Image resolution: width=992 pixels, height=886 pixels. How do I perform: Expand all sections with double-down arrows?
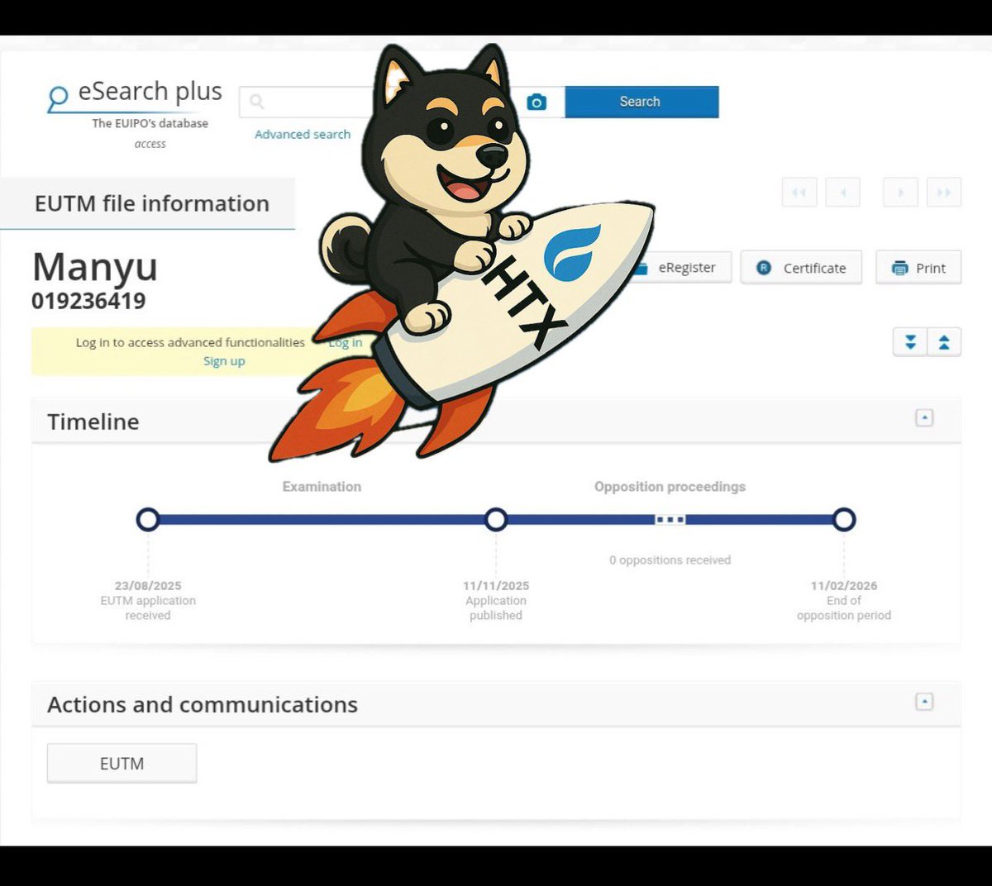tap(910, 342)
